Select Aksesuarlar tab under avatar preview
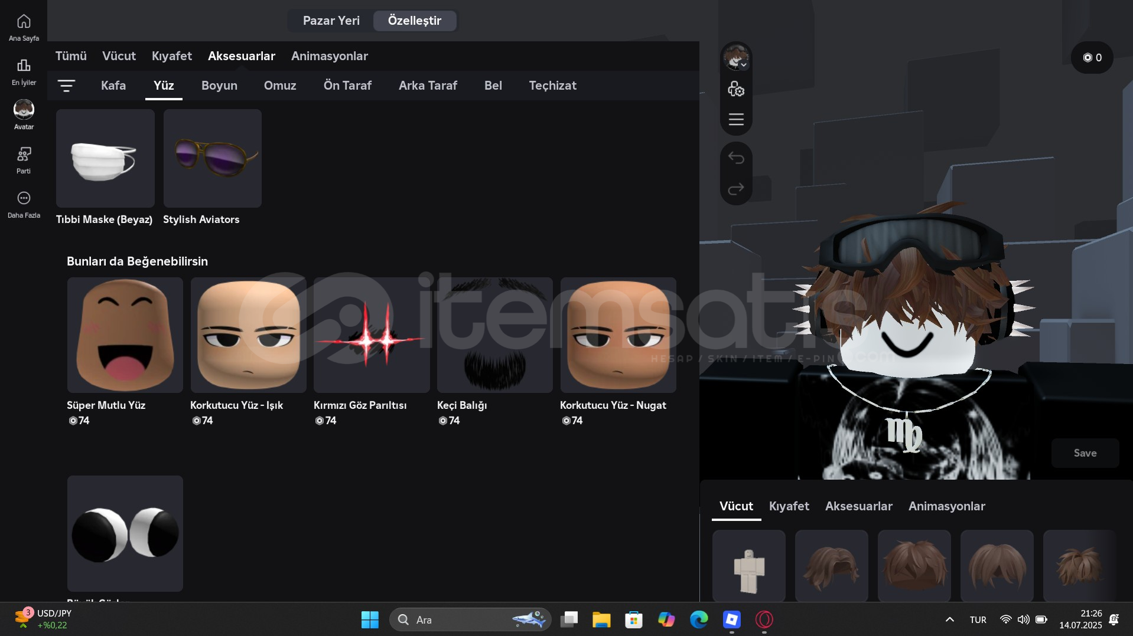 click(858, 506)
